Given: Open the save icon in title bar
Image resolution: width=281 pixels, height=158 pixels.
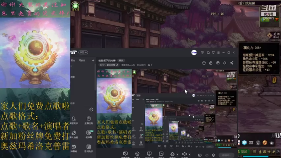Looking at the screenshot, I should tap(208, 52).
